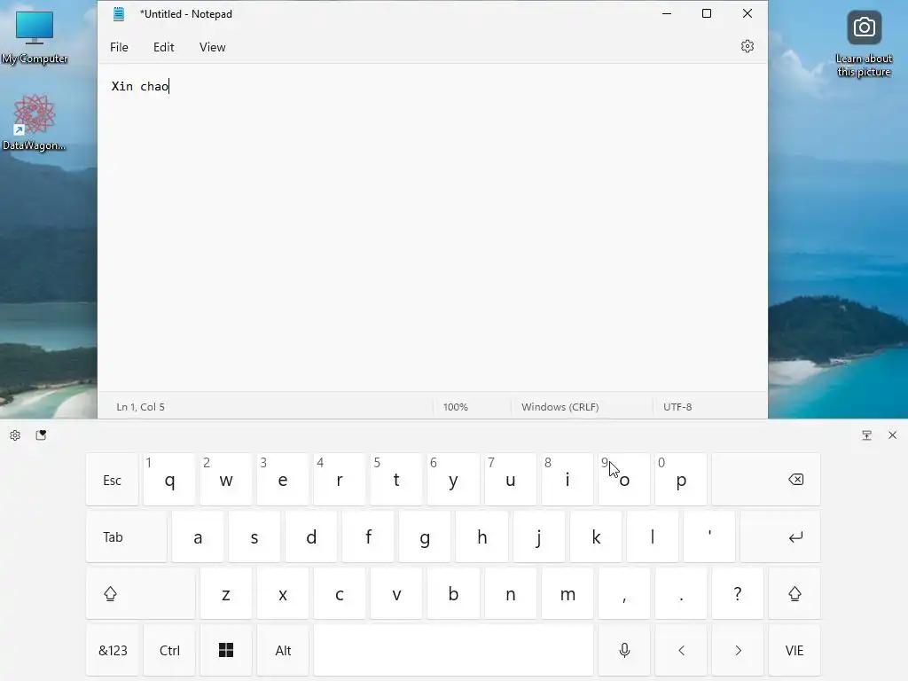Tap the e key

[283, 480]
